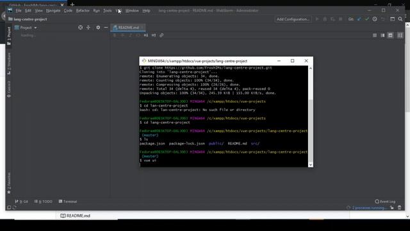Open the Help menu
The height and width of the screenshot is (231, 410).
click(x=146, y=11)
